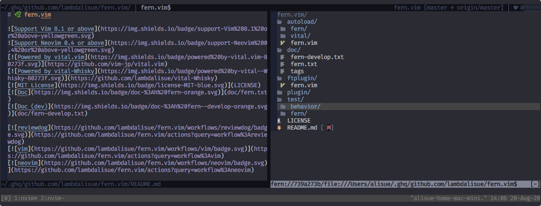This screenshot has width=541, height=206.
Task: Open fern-develop.txt file name in the tree
Action: pyautogui.click(x=317, y=57)
